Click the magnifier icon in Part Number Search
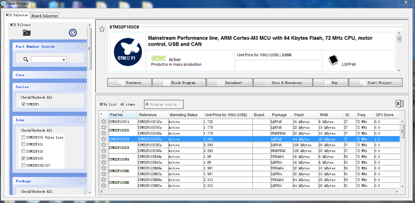415x203 pixels. click(x=26, y=60)
